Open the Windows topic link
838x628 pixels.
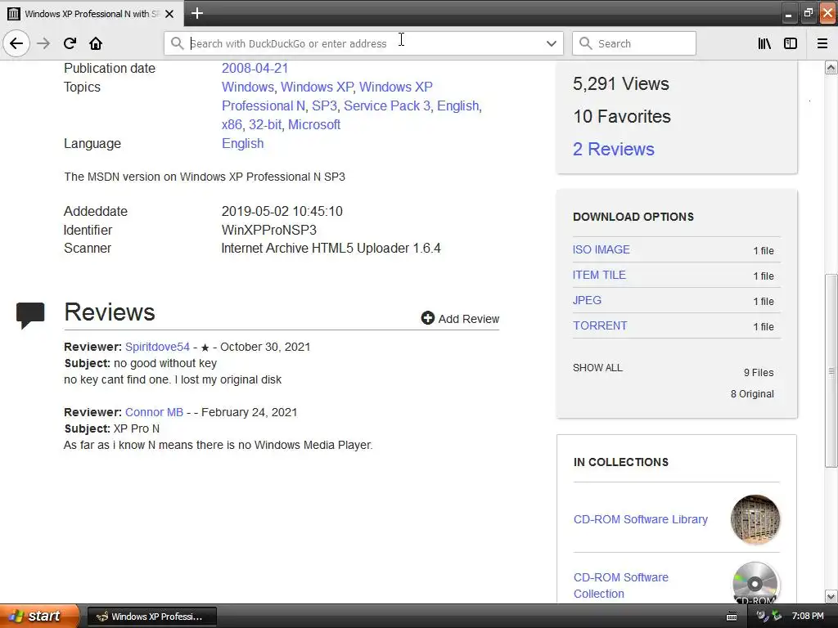click(x=247, y=87)
